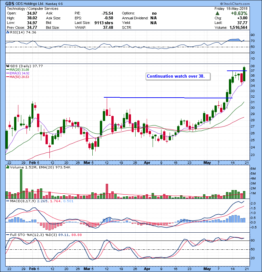Click the green up-triangle change icon

(217, 13)
